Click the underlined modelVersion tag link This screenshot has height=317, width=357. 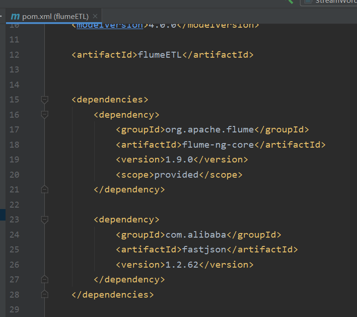point(110,25)
